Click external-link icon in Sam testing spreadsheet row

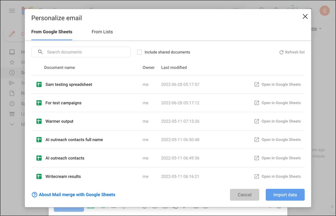(x=256, y=84)
